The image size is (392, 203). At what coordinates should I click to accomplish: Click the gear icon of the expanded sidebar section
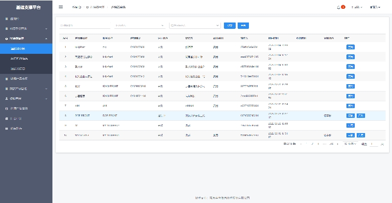[6, 38]
